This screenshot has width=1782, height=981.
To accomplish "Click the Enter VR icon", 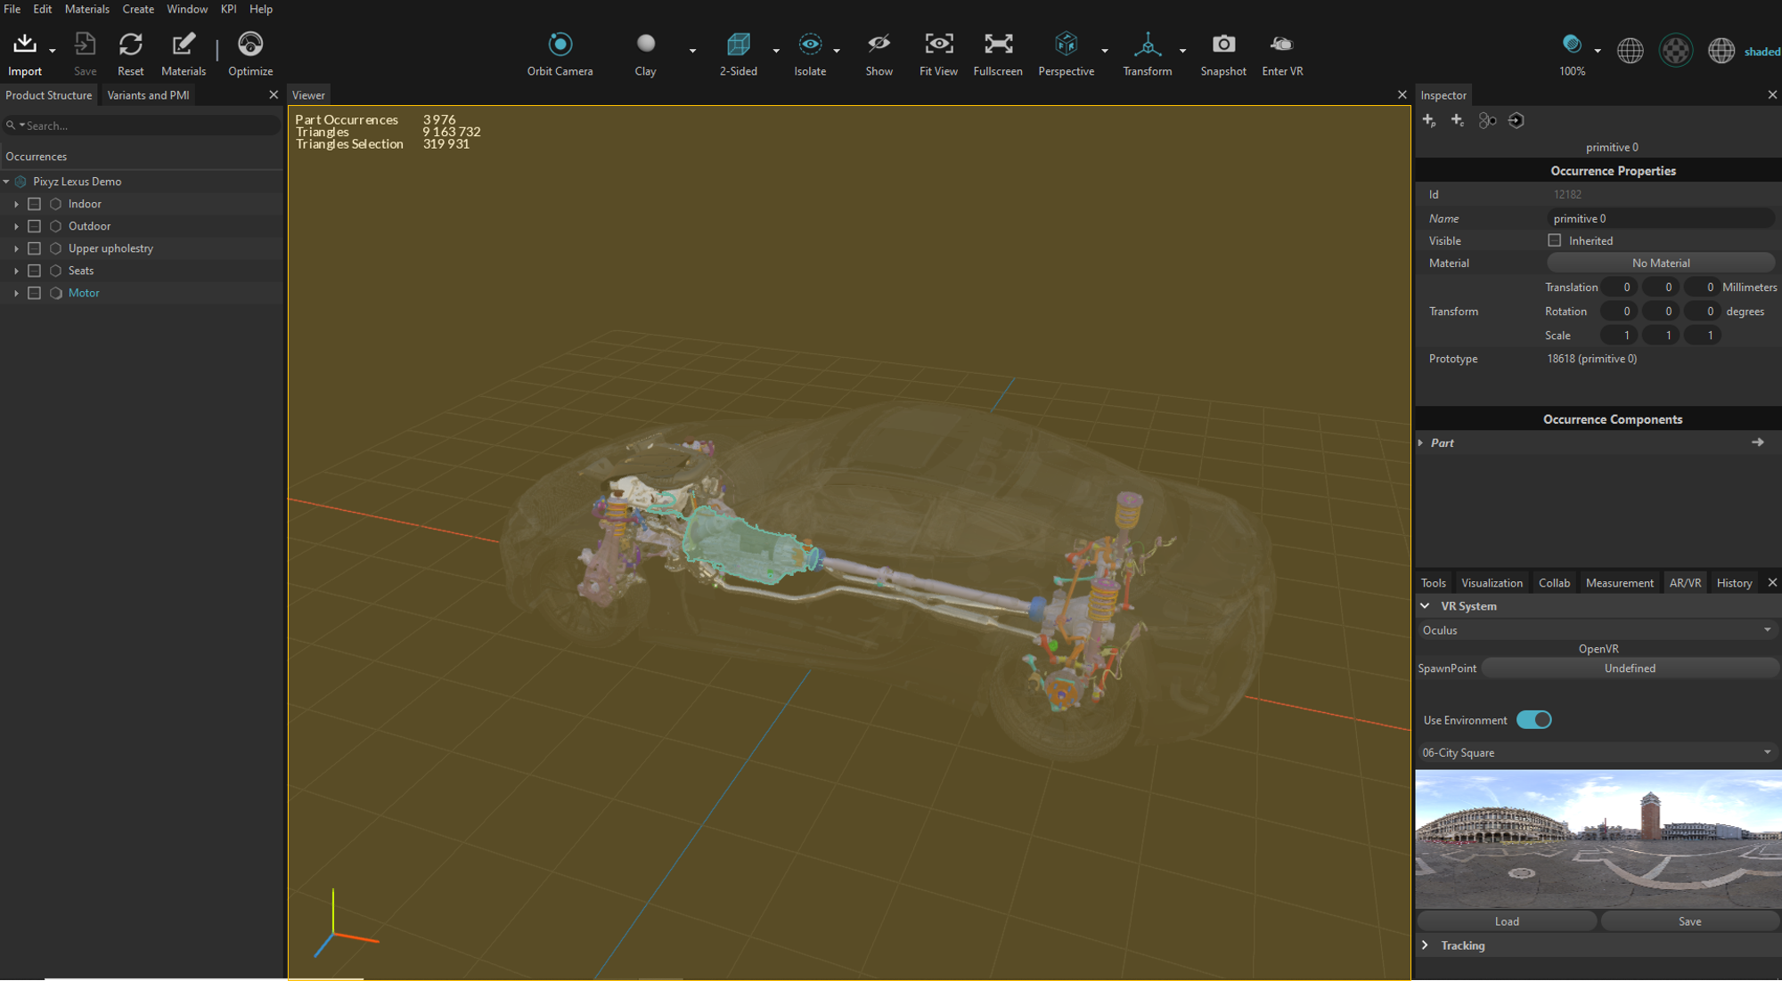I will pos(1281,45).
